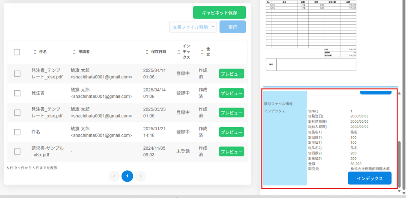Click the キャビネット保存 button

click(x=219, y=13)
